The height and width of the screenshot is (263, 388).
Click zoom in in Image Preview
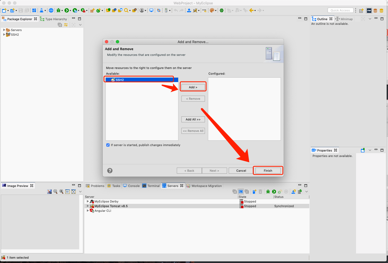[x=61, y=192]
